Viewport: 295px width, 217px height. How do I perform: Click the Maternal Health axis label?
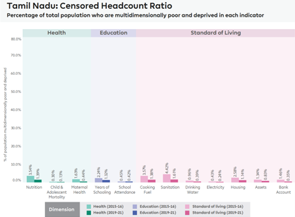[80, 190]
